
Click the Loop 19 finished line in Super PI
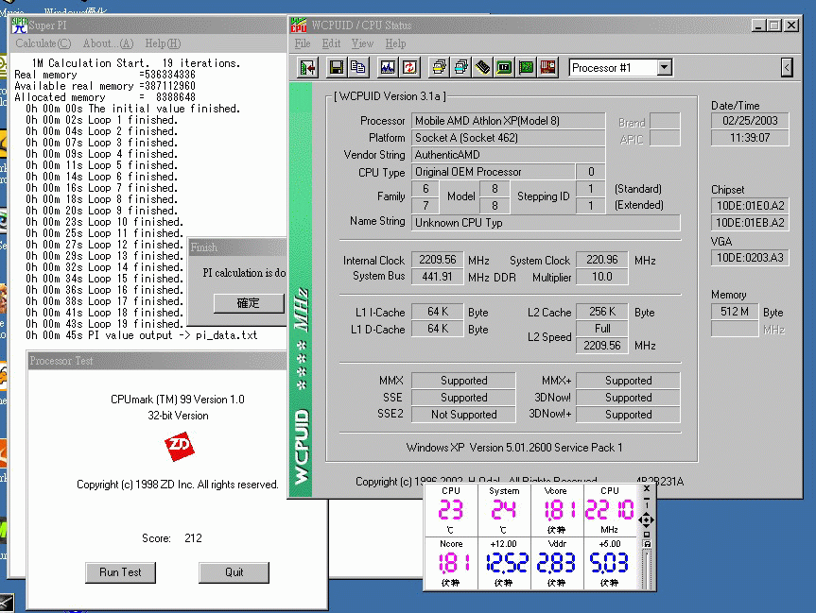click(x=104, y=324)
